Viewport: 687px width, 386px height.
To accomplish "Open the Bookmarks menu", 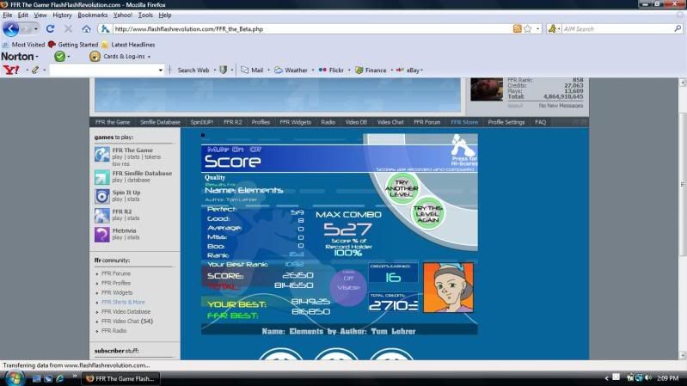I will tap(92, 15).
